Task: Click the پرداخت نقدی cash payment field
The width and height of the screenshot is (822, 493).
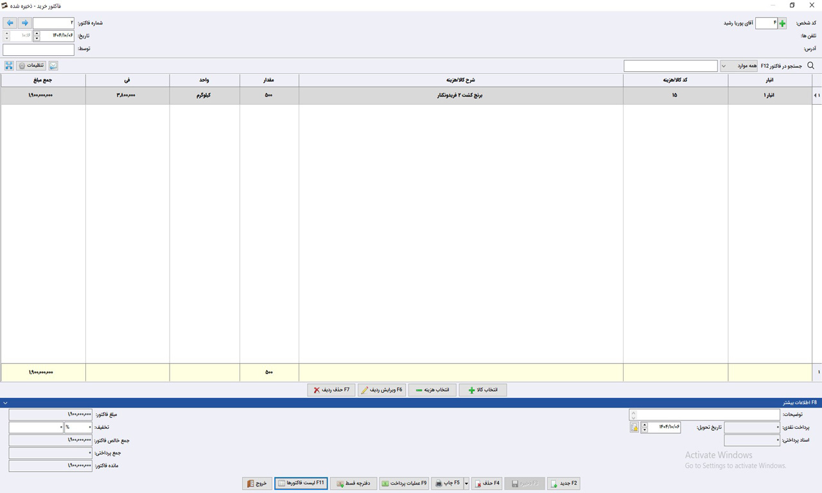Action: pos(752,428)
